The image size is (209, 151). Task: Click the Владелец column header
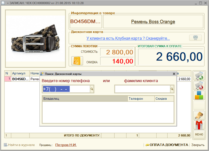coord(85,99)
